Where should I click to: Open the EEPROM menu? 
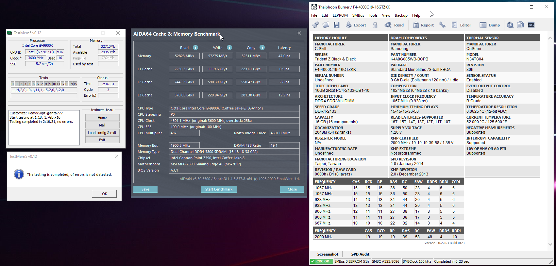coord(340,15)
